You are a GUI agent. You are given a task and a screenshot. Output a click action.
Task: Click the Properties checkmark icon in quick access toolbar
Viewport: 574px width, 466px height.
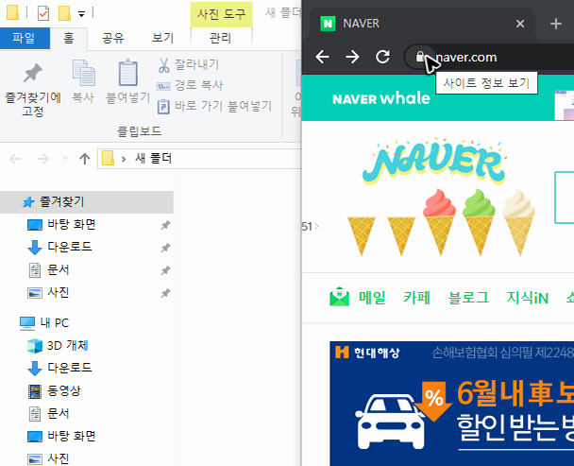[x=43, y=13]
